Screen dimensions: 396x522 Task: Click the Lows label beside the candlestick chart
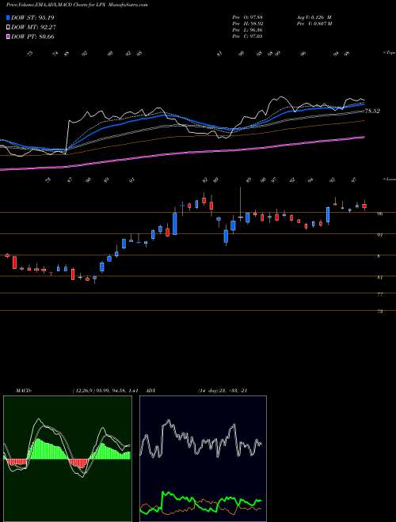click(390, 179)
